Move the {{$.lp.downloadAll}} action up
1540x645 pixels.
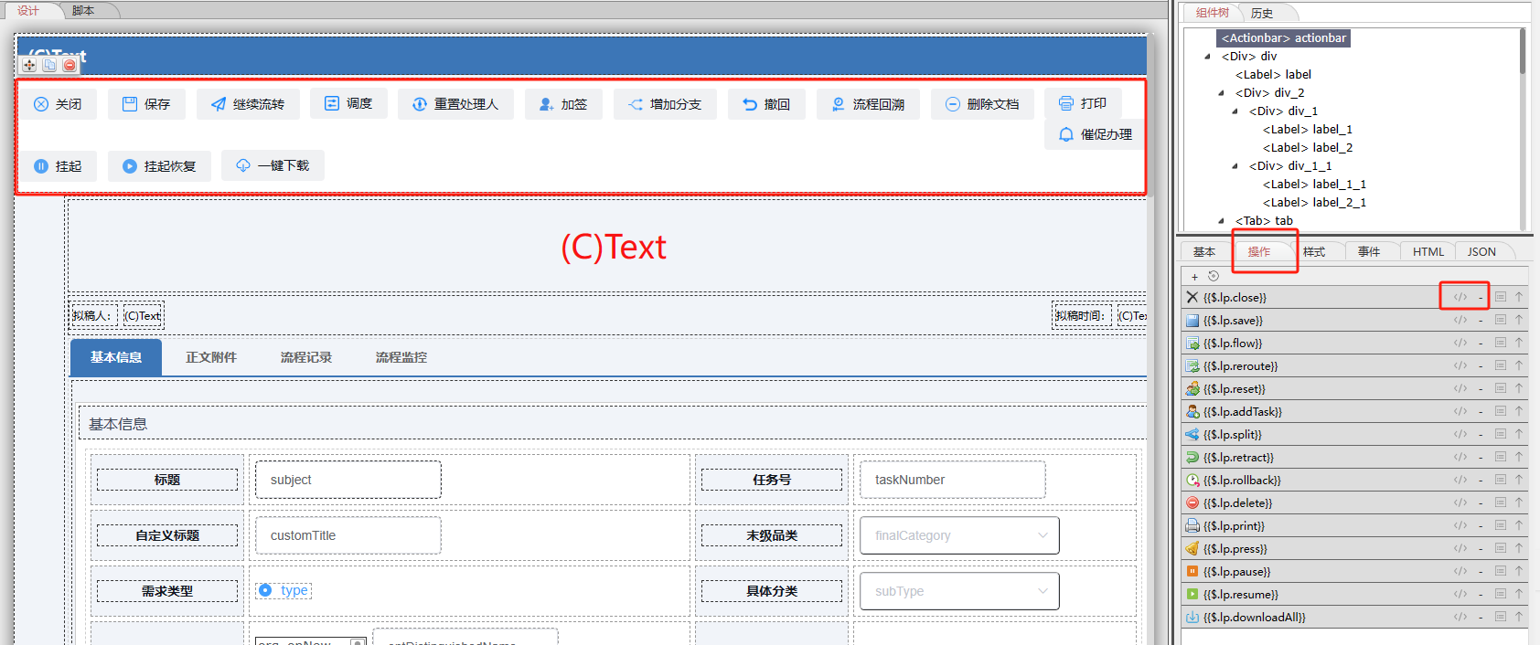(x=1519, y=617)
